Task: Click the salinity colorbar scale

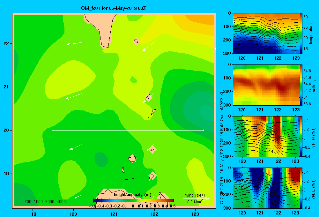Action: coord(301,85)
